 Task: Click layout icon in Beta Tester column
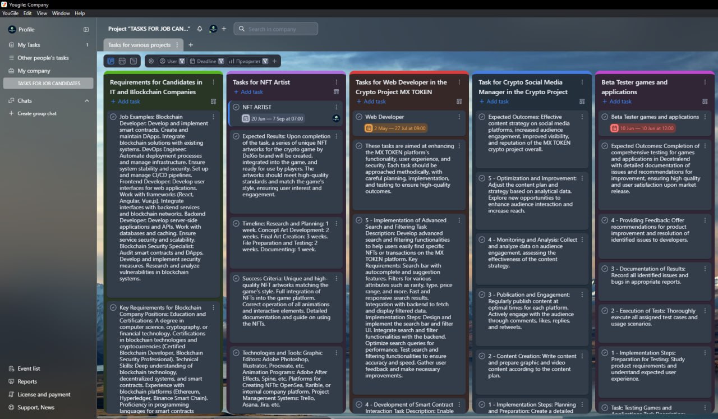705,102
